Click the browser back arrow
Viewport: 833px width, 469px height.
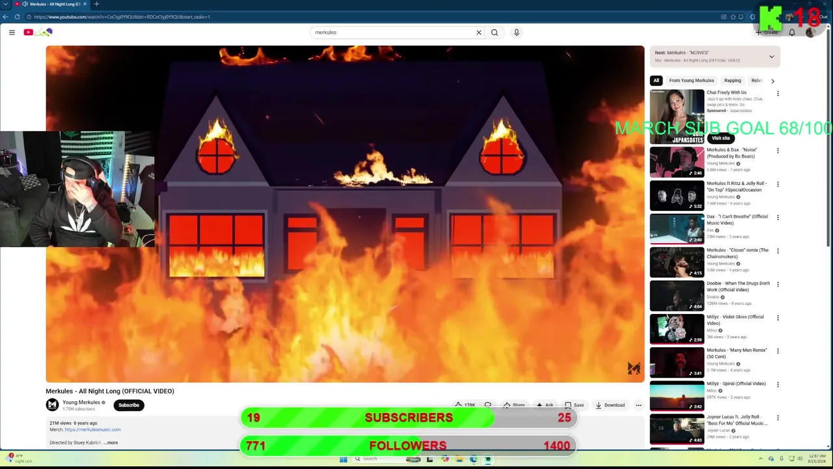pyautogui.click(x=6, y=17)
